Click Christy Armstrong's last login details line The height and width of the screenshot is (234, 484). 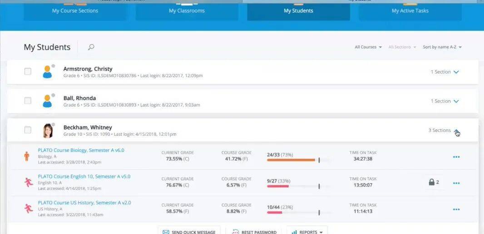133,76
